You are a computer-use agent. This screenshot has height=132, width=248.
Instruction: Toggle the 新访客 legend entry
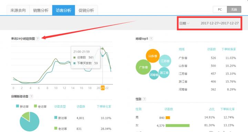(22, 107)
